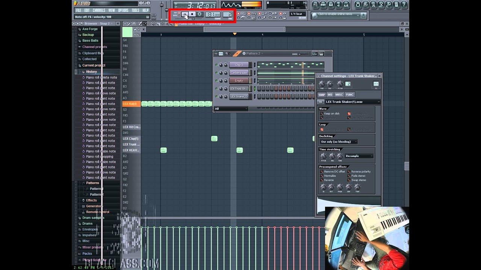This screenshot has height=270, width=481.
Task: Click the online news panel
Action: coord(339,15)
